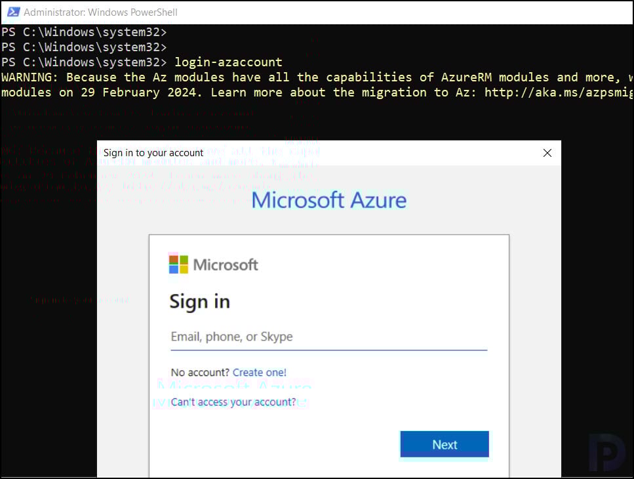The image size is (634, 479).
Task: Click the Microsoft four-color logo
Action: tap(178, 264)
